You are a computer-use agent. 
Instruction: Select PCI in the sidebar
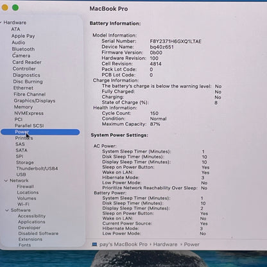pyautogui.click(x=19, y=119)
